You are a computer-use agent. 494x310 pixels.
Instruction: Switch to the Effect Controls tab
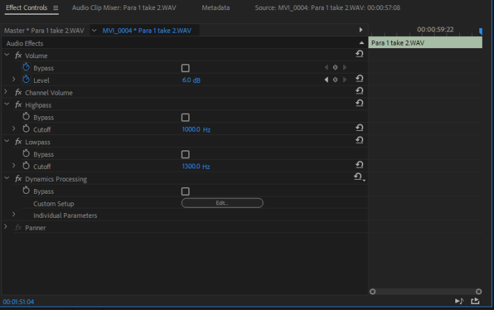coord(27,7)
